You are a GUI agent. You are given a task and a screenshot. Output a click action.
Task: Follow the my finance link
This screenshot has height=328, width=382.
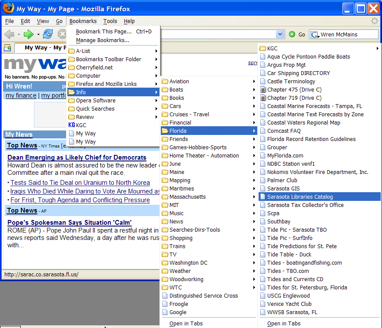click(21, 95)
